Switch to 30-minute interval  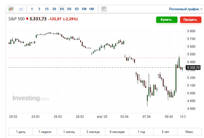click(x=54, y=9)
